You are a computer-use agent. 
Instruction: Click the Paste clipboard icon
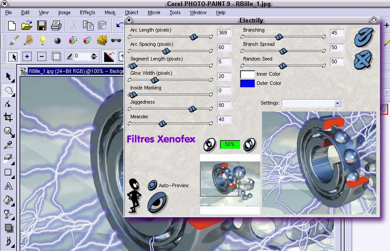coord(102,26)
